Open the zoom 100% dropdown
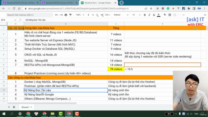The width and height of the screenshot is (208, 117). click(x=80, y=15)
